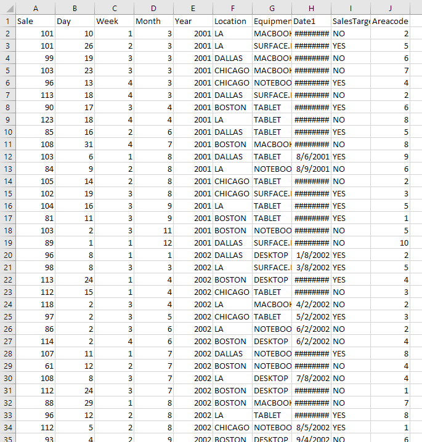Screen dimensions: 422x442
Task: Select column G header
Action: (272, 9)
